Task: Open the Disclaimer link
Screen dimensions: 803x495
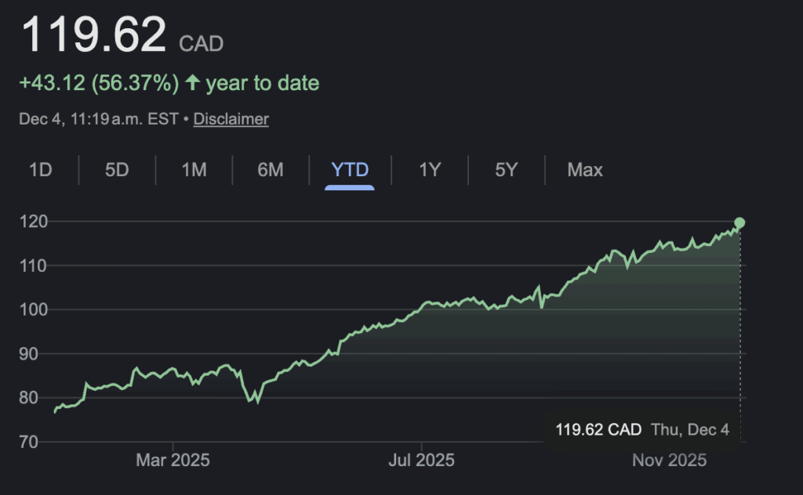Action: click(x=231, y=119)
